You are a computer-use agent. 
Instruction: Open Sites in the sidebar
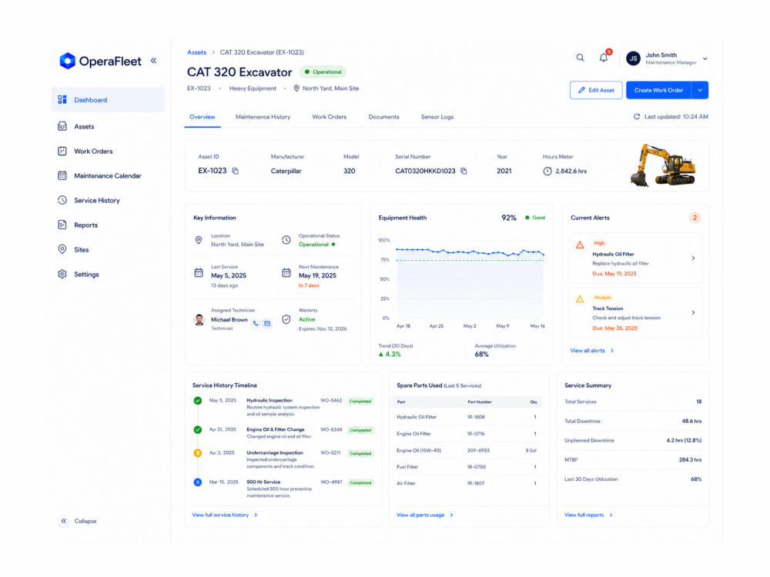(x=108, y=250)
